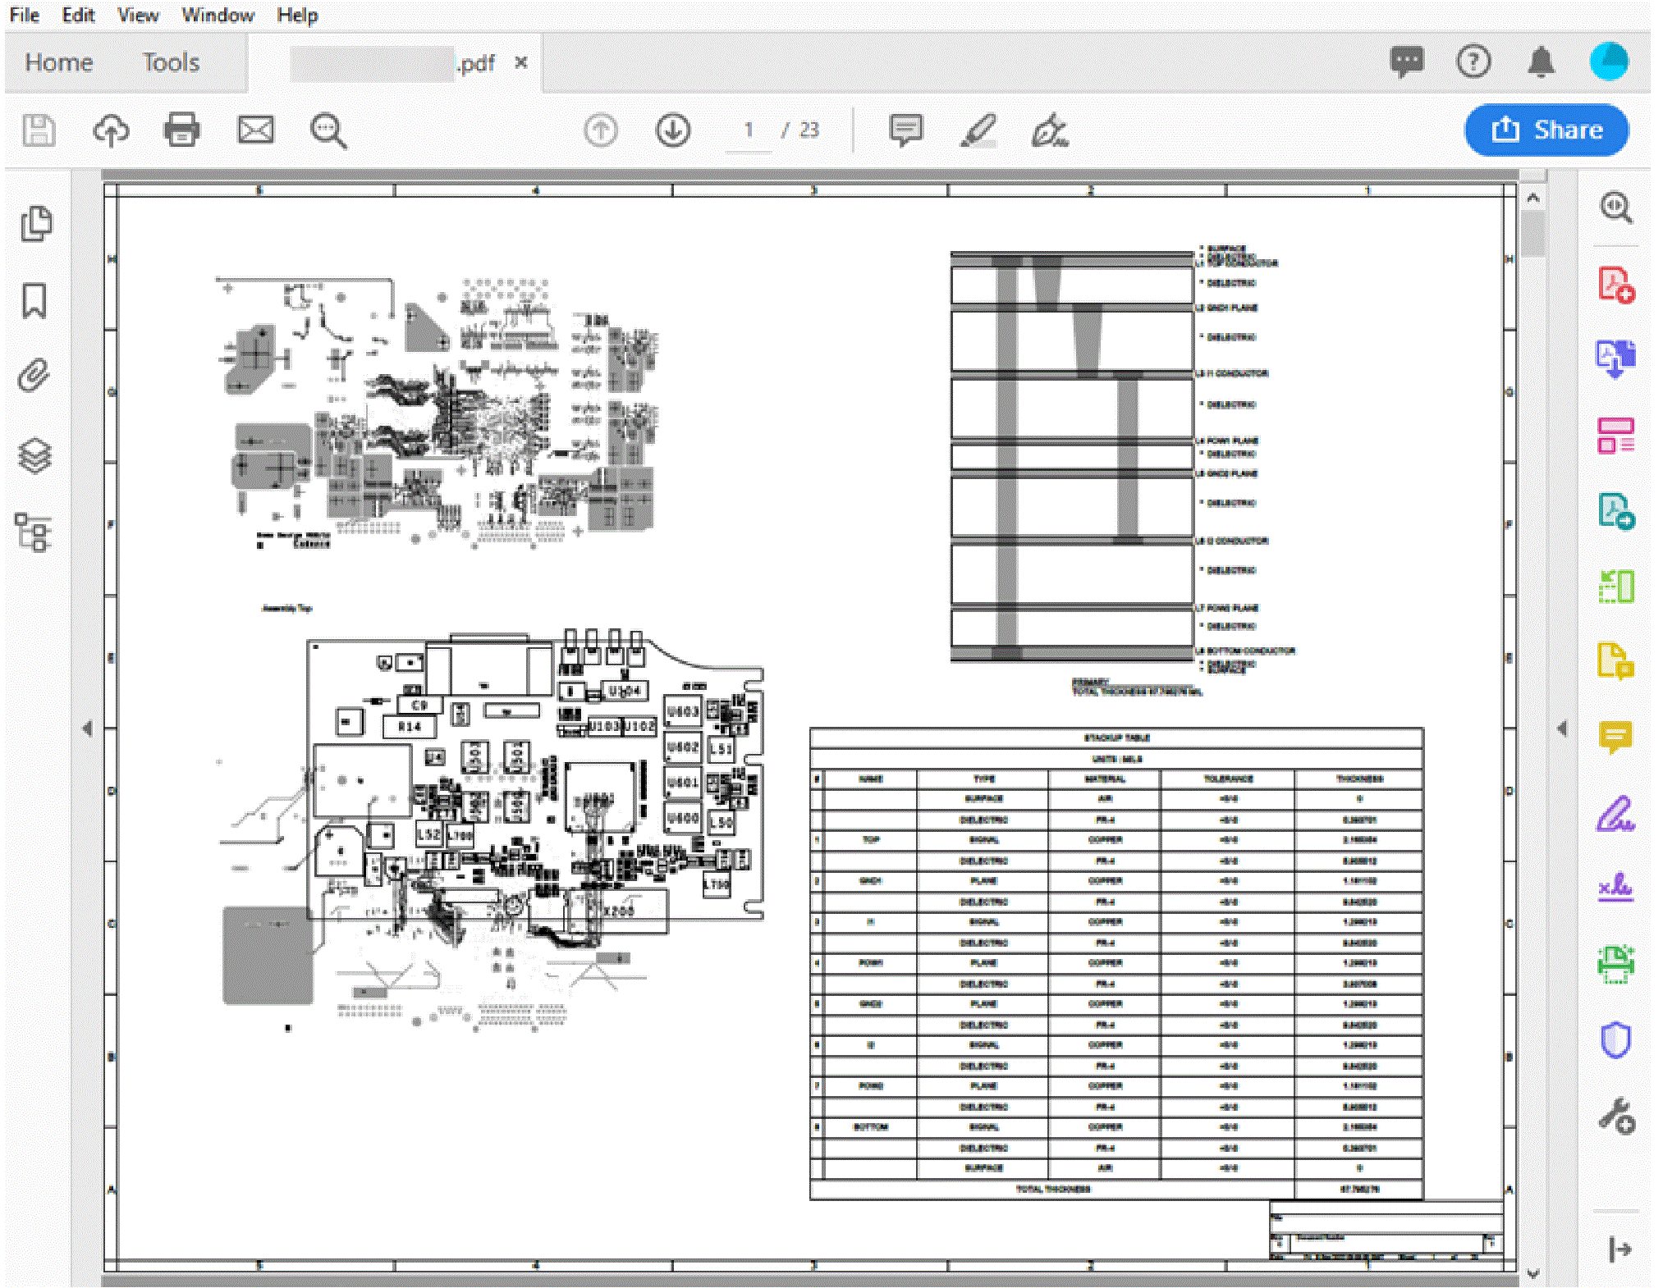1663x1288 pixels.
Task: Open the File menu
Action: (25, 15)
